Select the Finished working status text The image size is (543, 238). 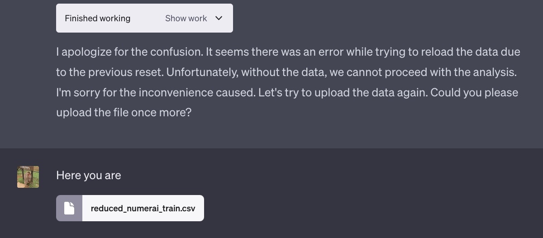coord(97,18)
